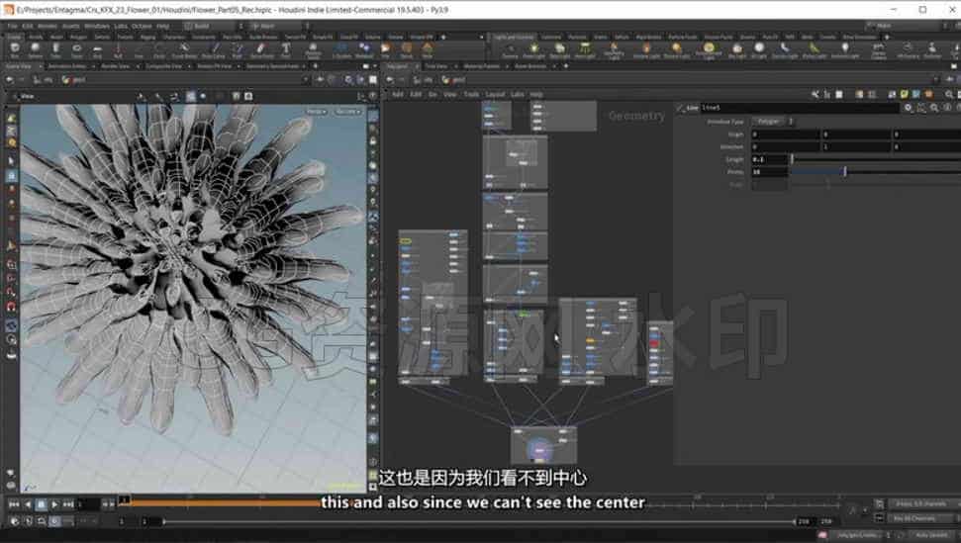Adjust the Points slider
Screen dimensions: 961x543
tap(876, 172)
